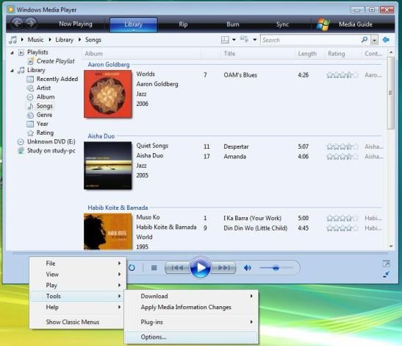Select Songs in library tree
The width and height of the screenshot is (402, 346).
45,106
